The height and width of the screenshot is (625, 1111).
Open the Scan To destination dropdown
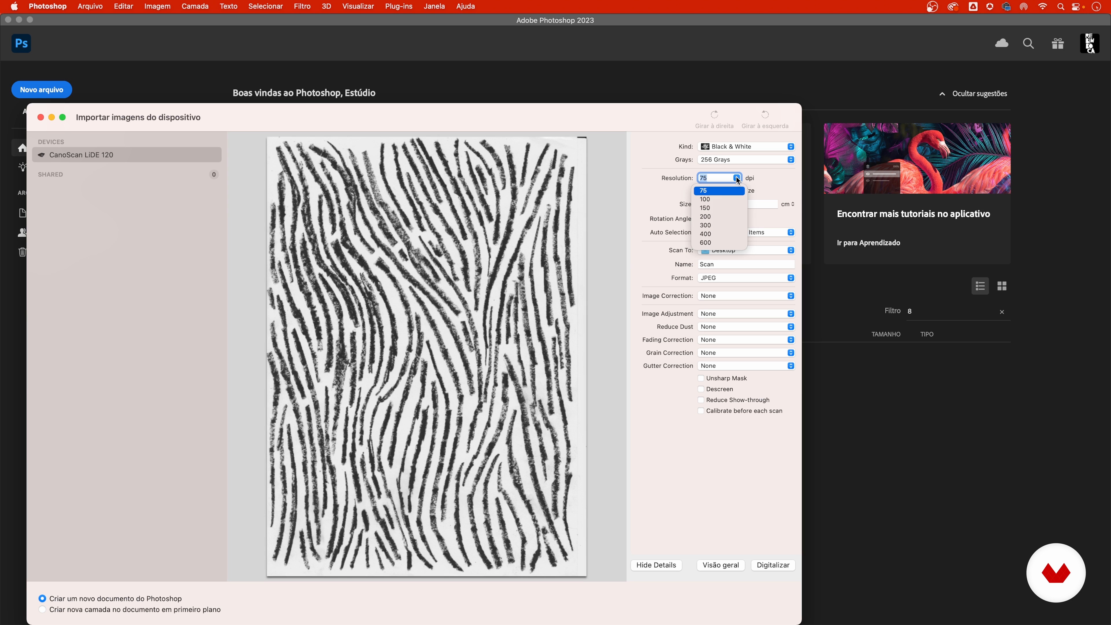(746, 250)
